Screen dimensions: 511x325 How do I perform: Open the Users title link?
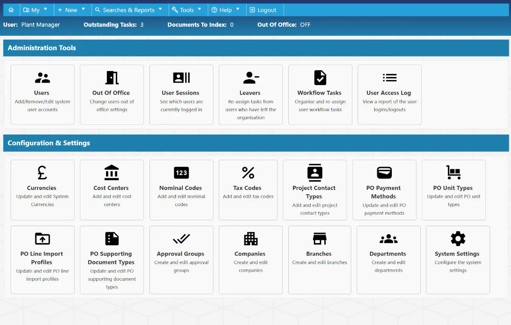[42, 93]
